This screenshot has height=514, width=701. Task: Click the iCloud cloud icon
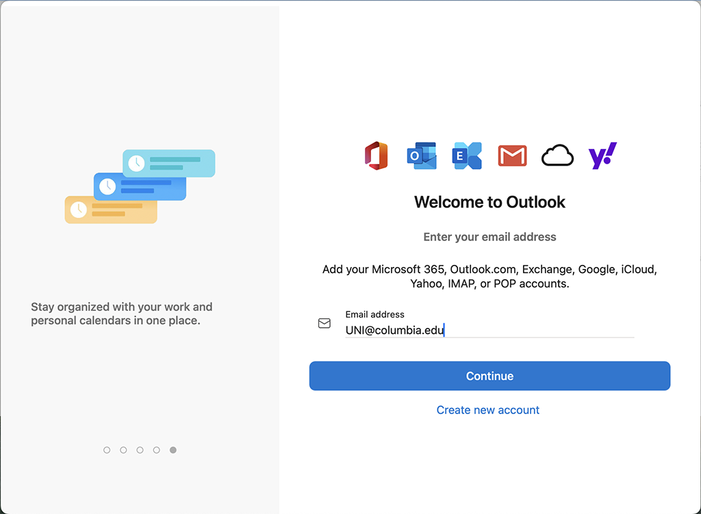coord(557,155)
